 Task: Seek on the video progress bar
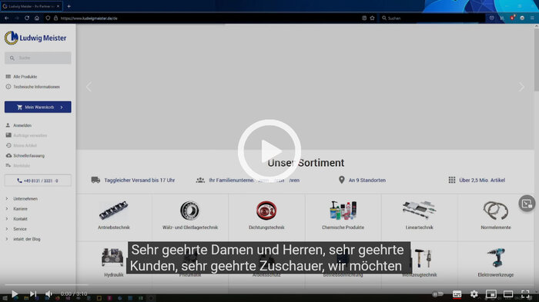pyautogui.click(x=269, y=284)
